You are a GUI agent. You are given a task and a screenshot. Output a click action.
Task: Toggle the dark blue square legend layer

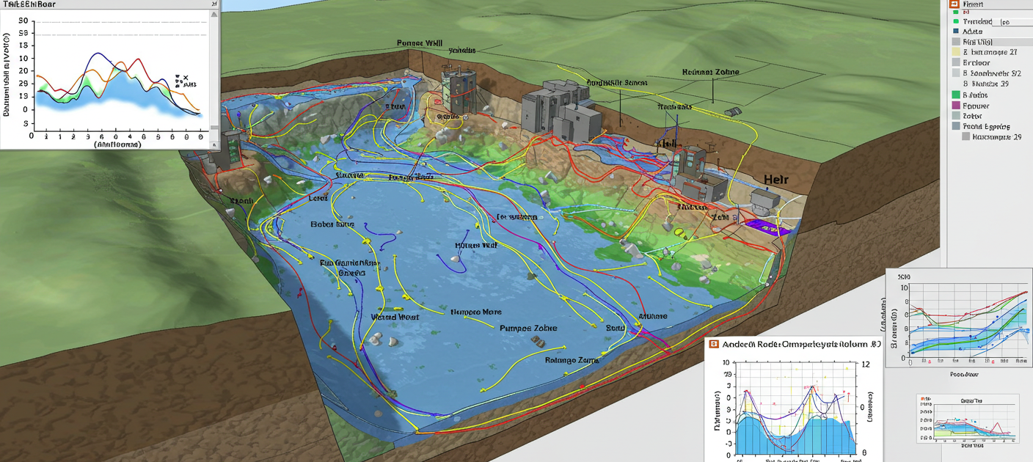coord(956,32)
